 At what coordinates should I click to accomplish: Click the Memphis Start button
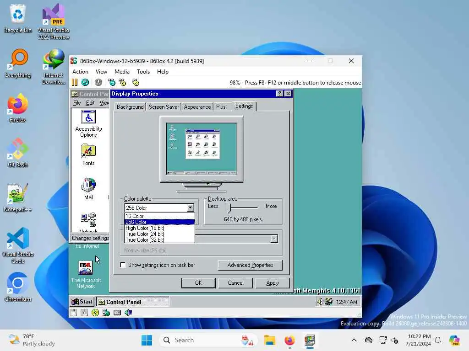pyautogui.click(x=82, y=302)
